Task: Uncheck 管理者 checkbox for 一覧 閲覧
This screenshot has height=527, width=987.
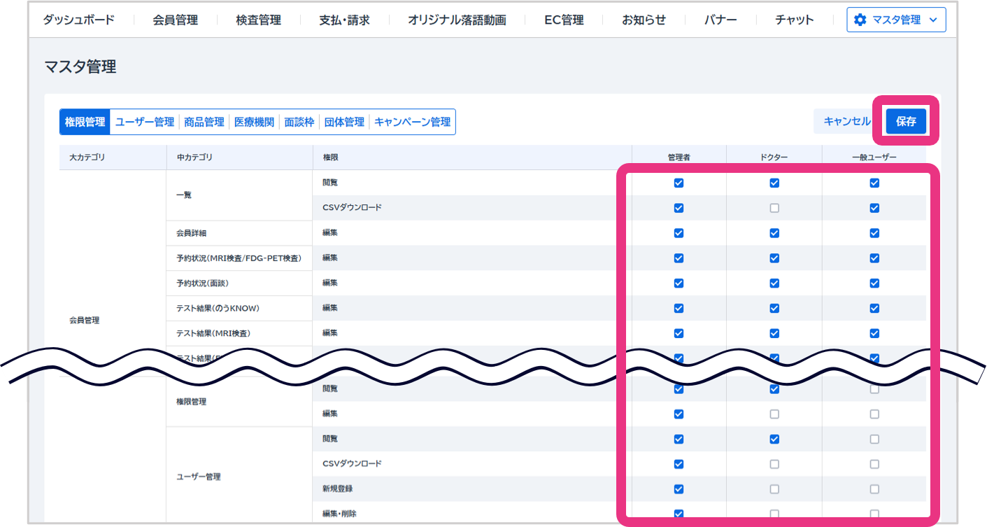Action: 679,183
